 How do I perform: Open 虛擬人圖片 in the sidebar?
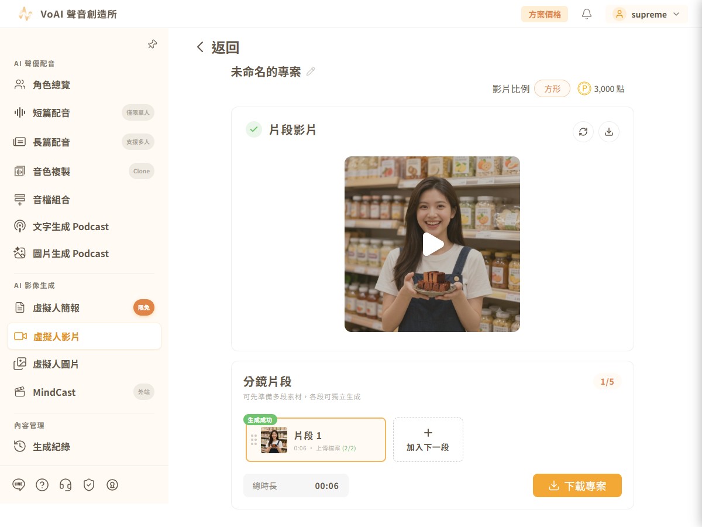point(84,364)
